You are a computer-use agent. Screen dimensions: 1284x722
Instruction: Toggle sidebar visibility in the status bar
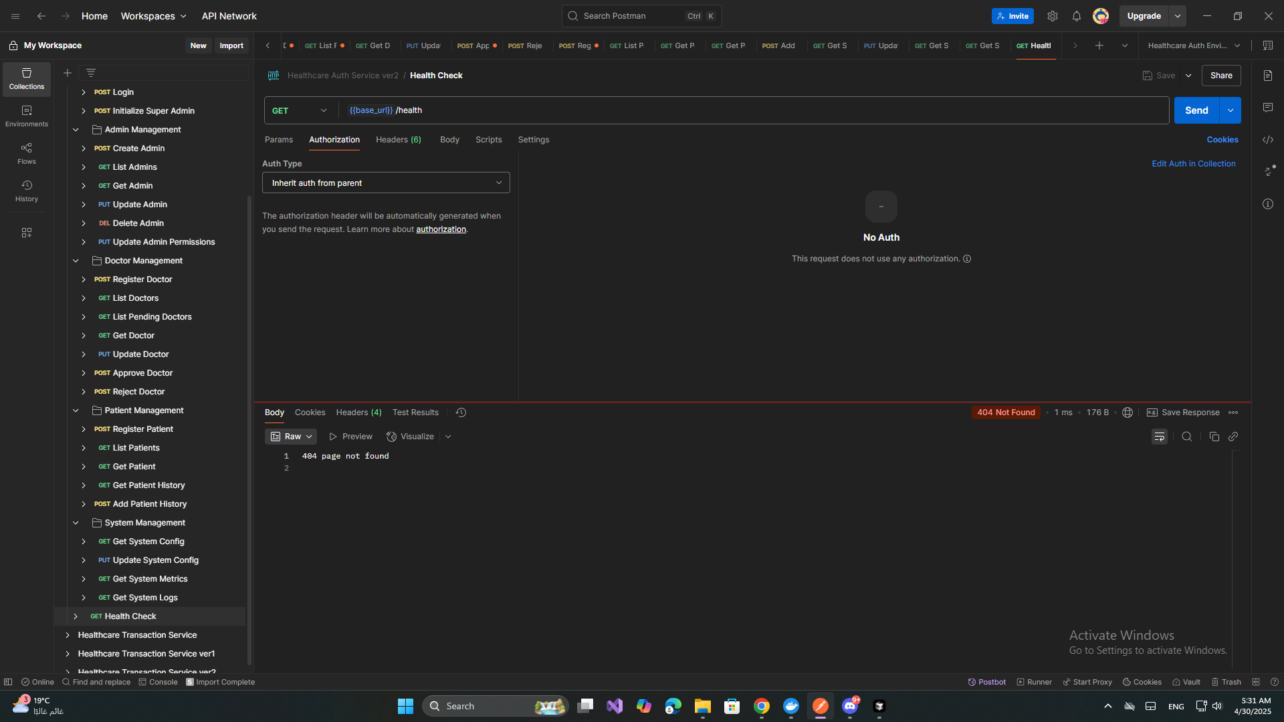(x=8, y=682)
